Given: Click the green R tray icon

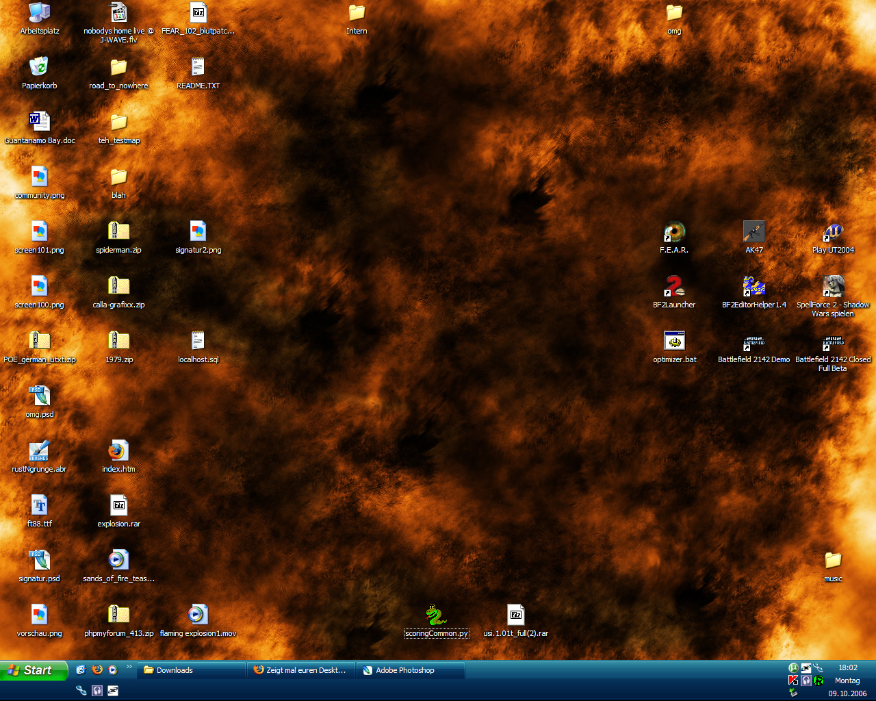Looking at the screenshot, I should coord(818,680).
